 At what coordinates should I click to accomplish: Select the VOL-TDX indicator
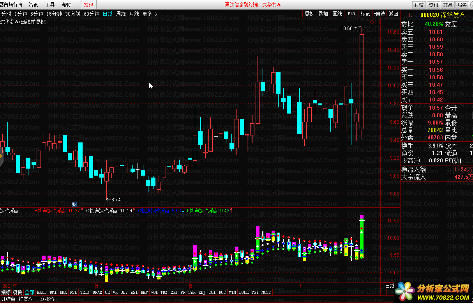(159, 292)
